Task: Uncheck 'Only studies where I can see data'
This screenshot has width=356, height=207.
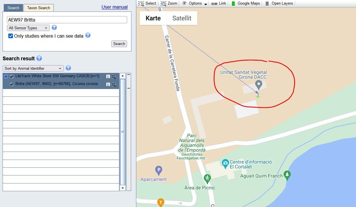Action: (x=11, y=36)
